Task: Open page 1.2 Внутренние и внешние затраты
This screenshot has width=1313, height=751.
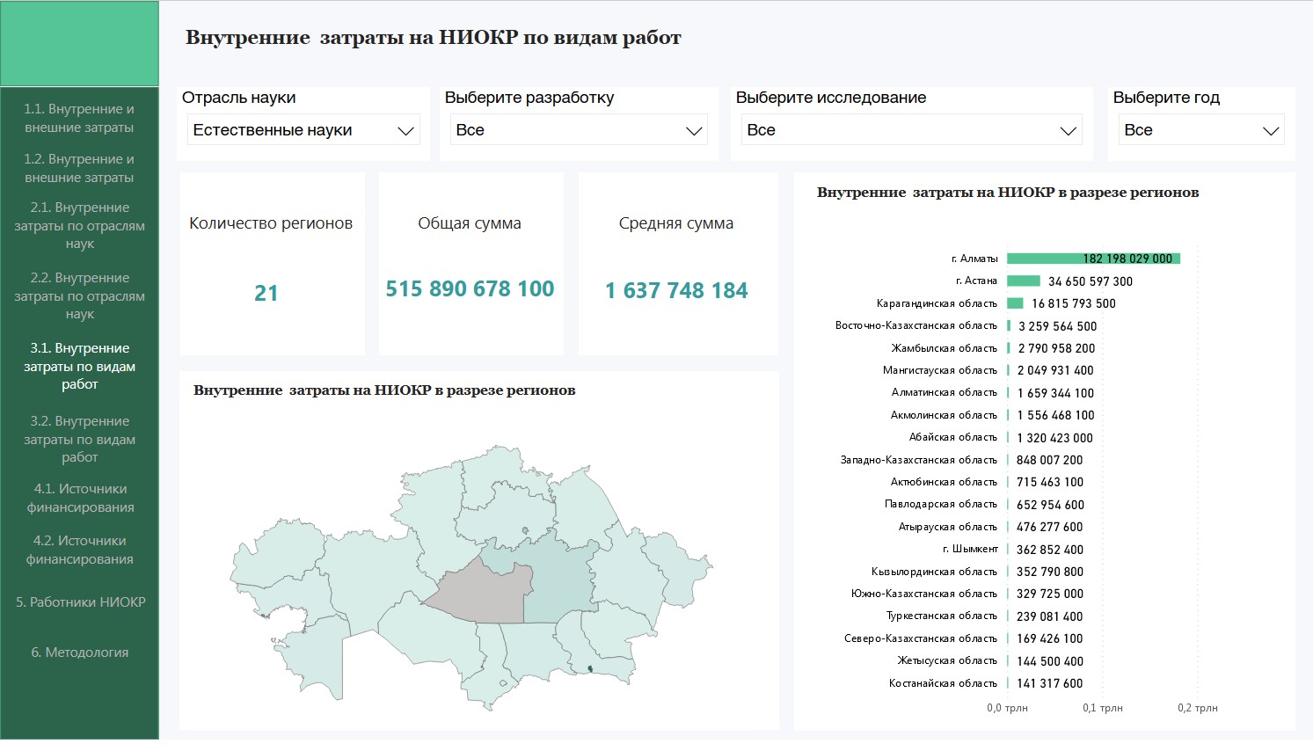Action: tap(79, 168)
